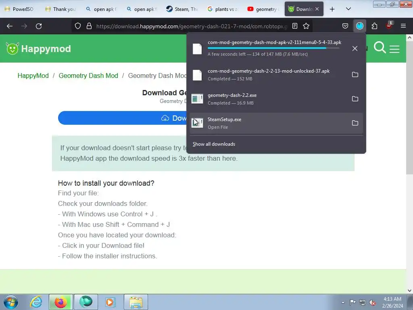The height and width of the screenshot is (310, 413).
Task: Follow the HappyMod breadcrumb link
Action: 33,75
